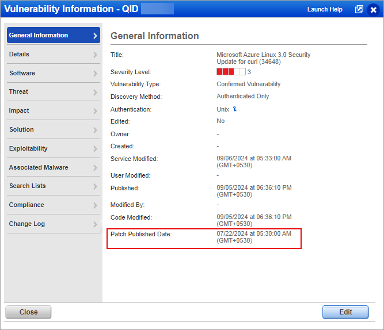The height and width of the screenshot is (330, 384).
Task: Click the chevron next to Software
Action: 95,74
